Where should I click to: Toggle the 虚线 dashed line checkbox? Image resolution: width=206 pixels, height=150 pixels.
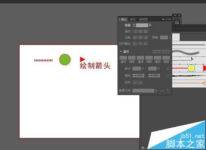[120, 52]
